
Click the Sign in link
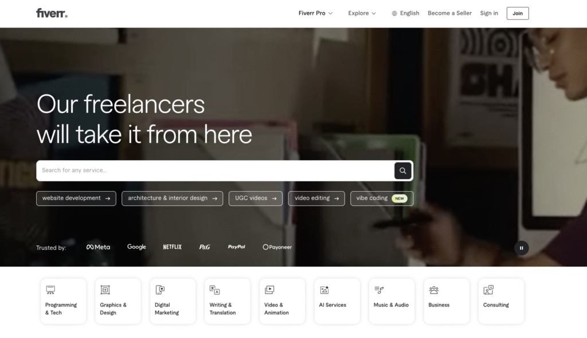pyautogui.click(x=489, y=13)
